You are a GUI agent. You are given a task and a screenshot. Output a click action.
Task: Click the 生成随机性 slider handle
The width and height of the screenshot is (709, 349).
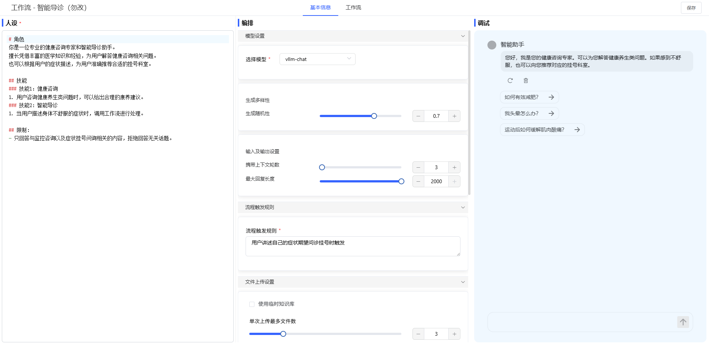374,116
